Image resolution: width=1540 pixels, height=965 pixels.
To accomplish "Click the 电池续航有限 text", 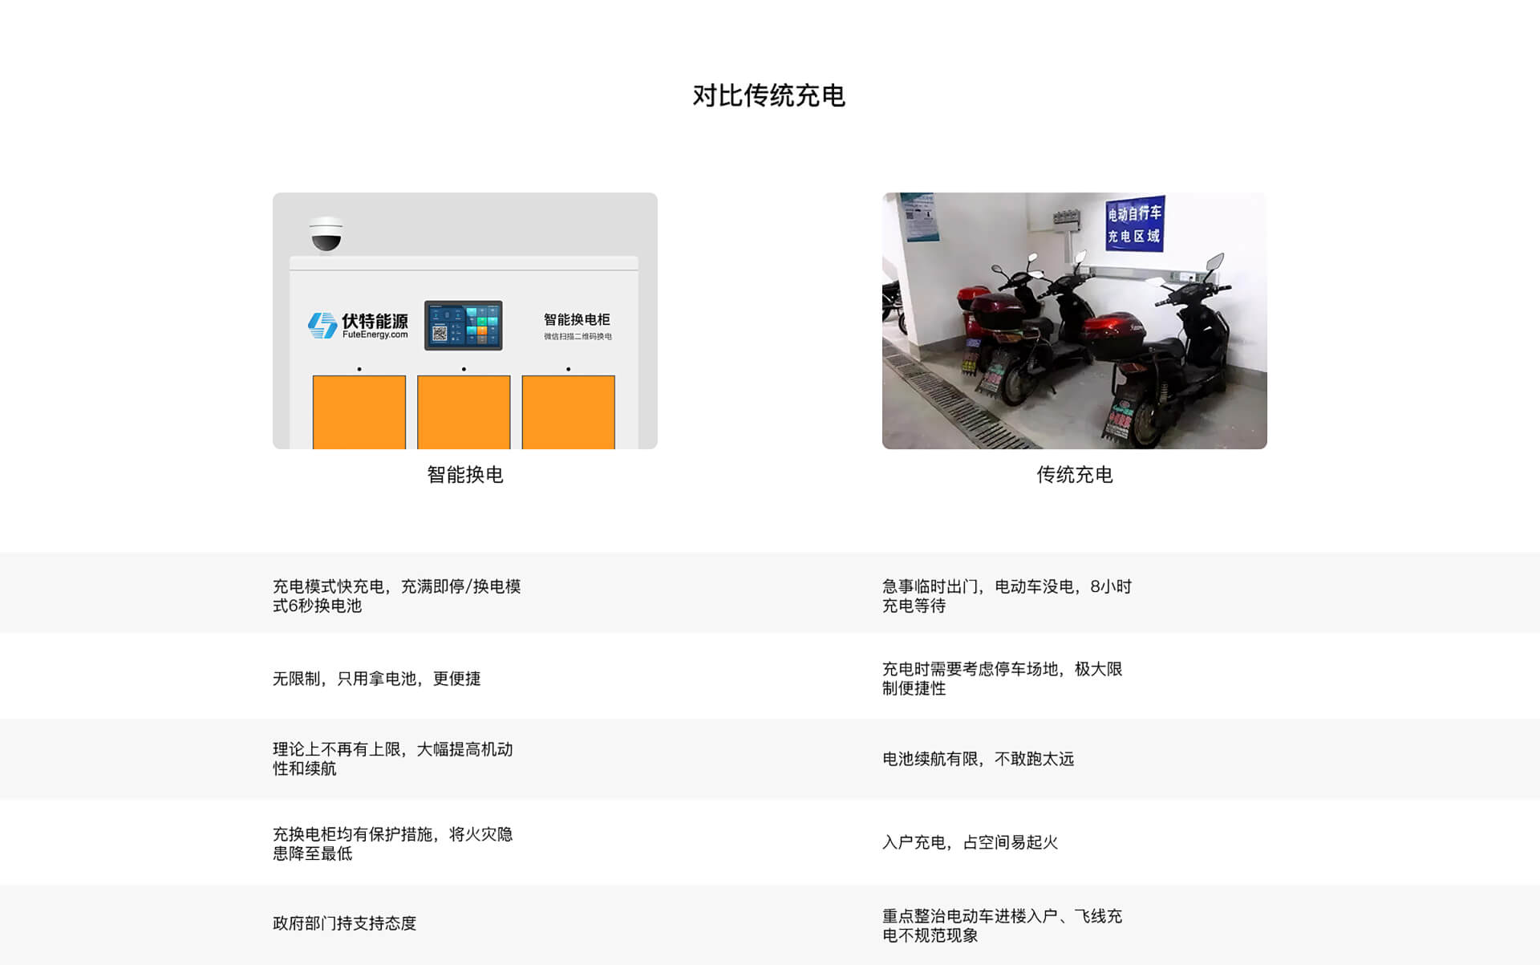I will click(978, 759).
